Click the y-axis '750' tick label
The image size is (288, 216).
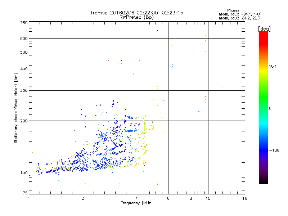24,23
